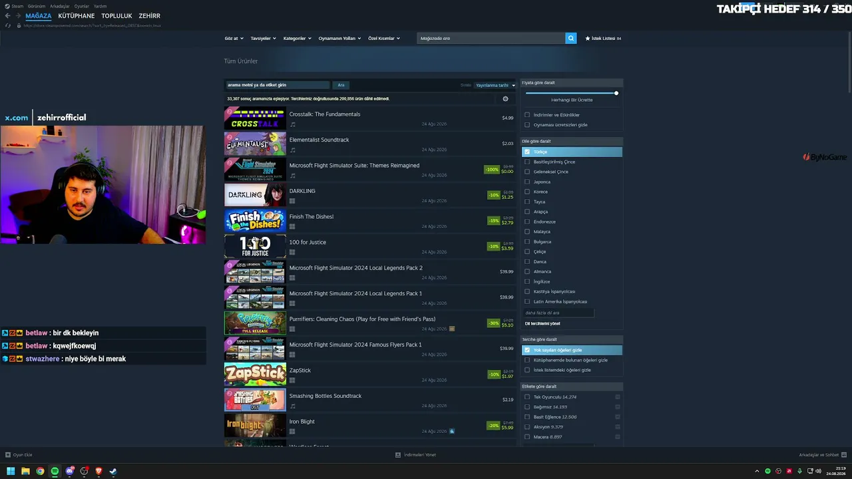Check Kütüphanemde bulunan öğeleri gizle
Viewport: 852px width, 479px height.
(527, 360)
